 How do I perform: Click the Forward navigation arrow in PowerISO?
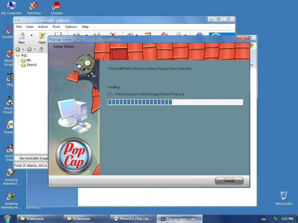pos(29,49)
